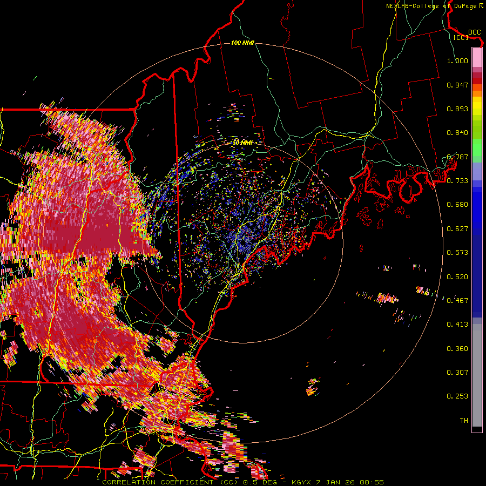This screenshot has width=486, height=486.
Task: Select the 0.520 legend value
Action: (x=457, y=277)
